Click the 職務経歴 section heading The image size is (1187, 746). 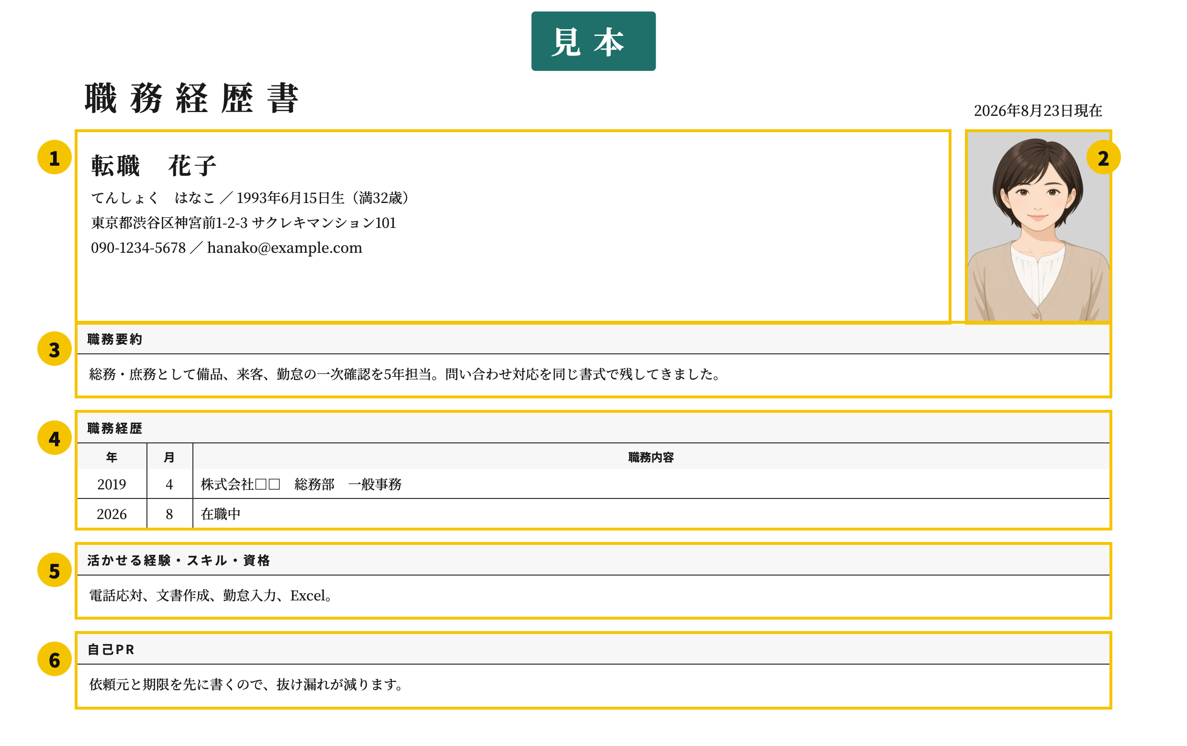click(115, 429)
